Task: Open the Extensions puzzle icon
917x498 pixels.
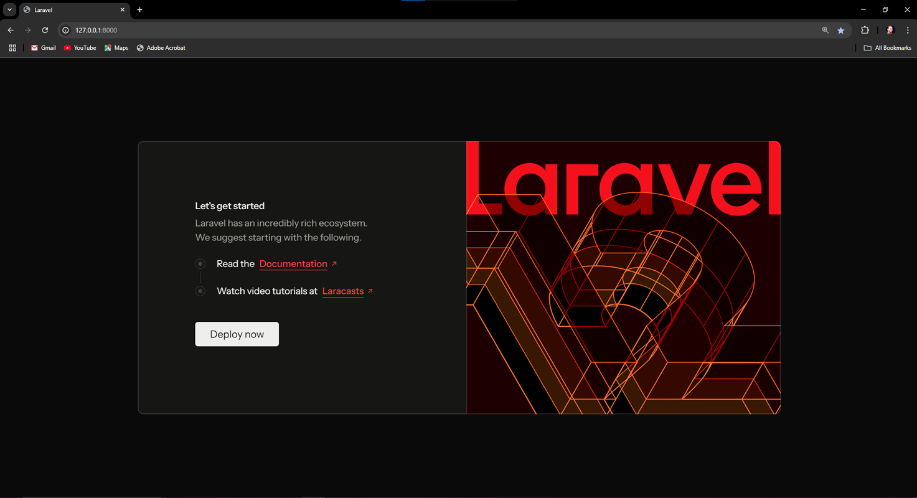Action: [865, 30]
